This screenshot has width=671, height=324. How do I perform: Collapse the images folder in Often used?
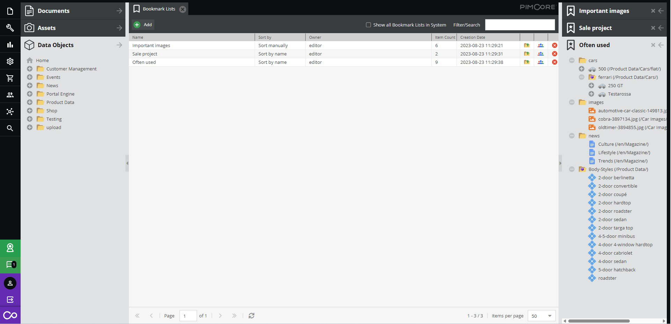point(572,102)
